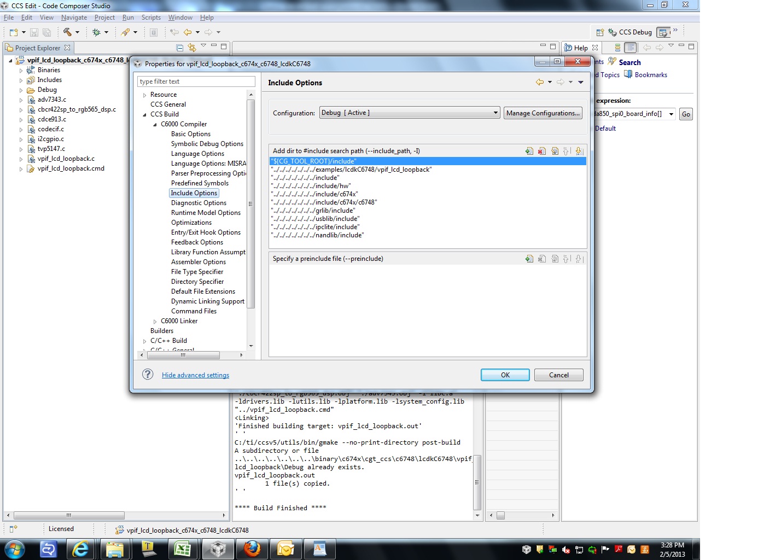The image size is (758, 560).
Task: Collapse the C6000 Compiler node
Action: (x=155, y=125)
